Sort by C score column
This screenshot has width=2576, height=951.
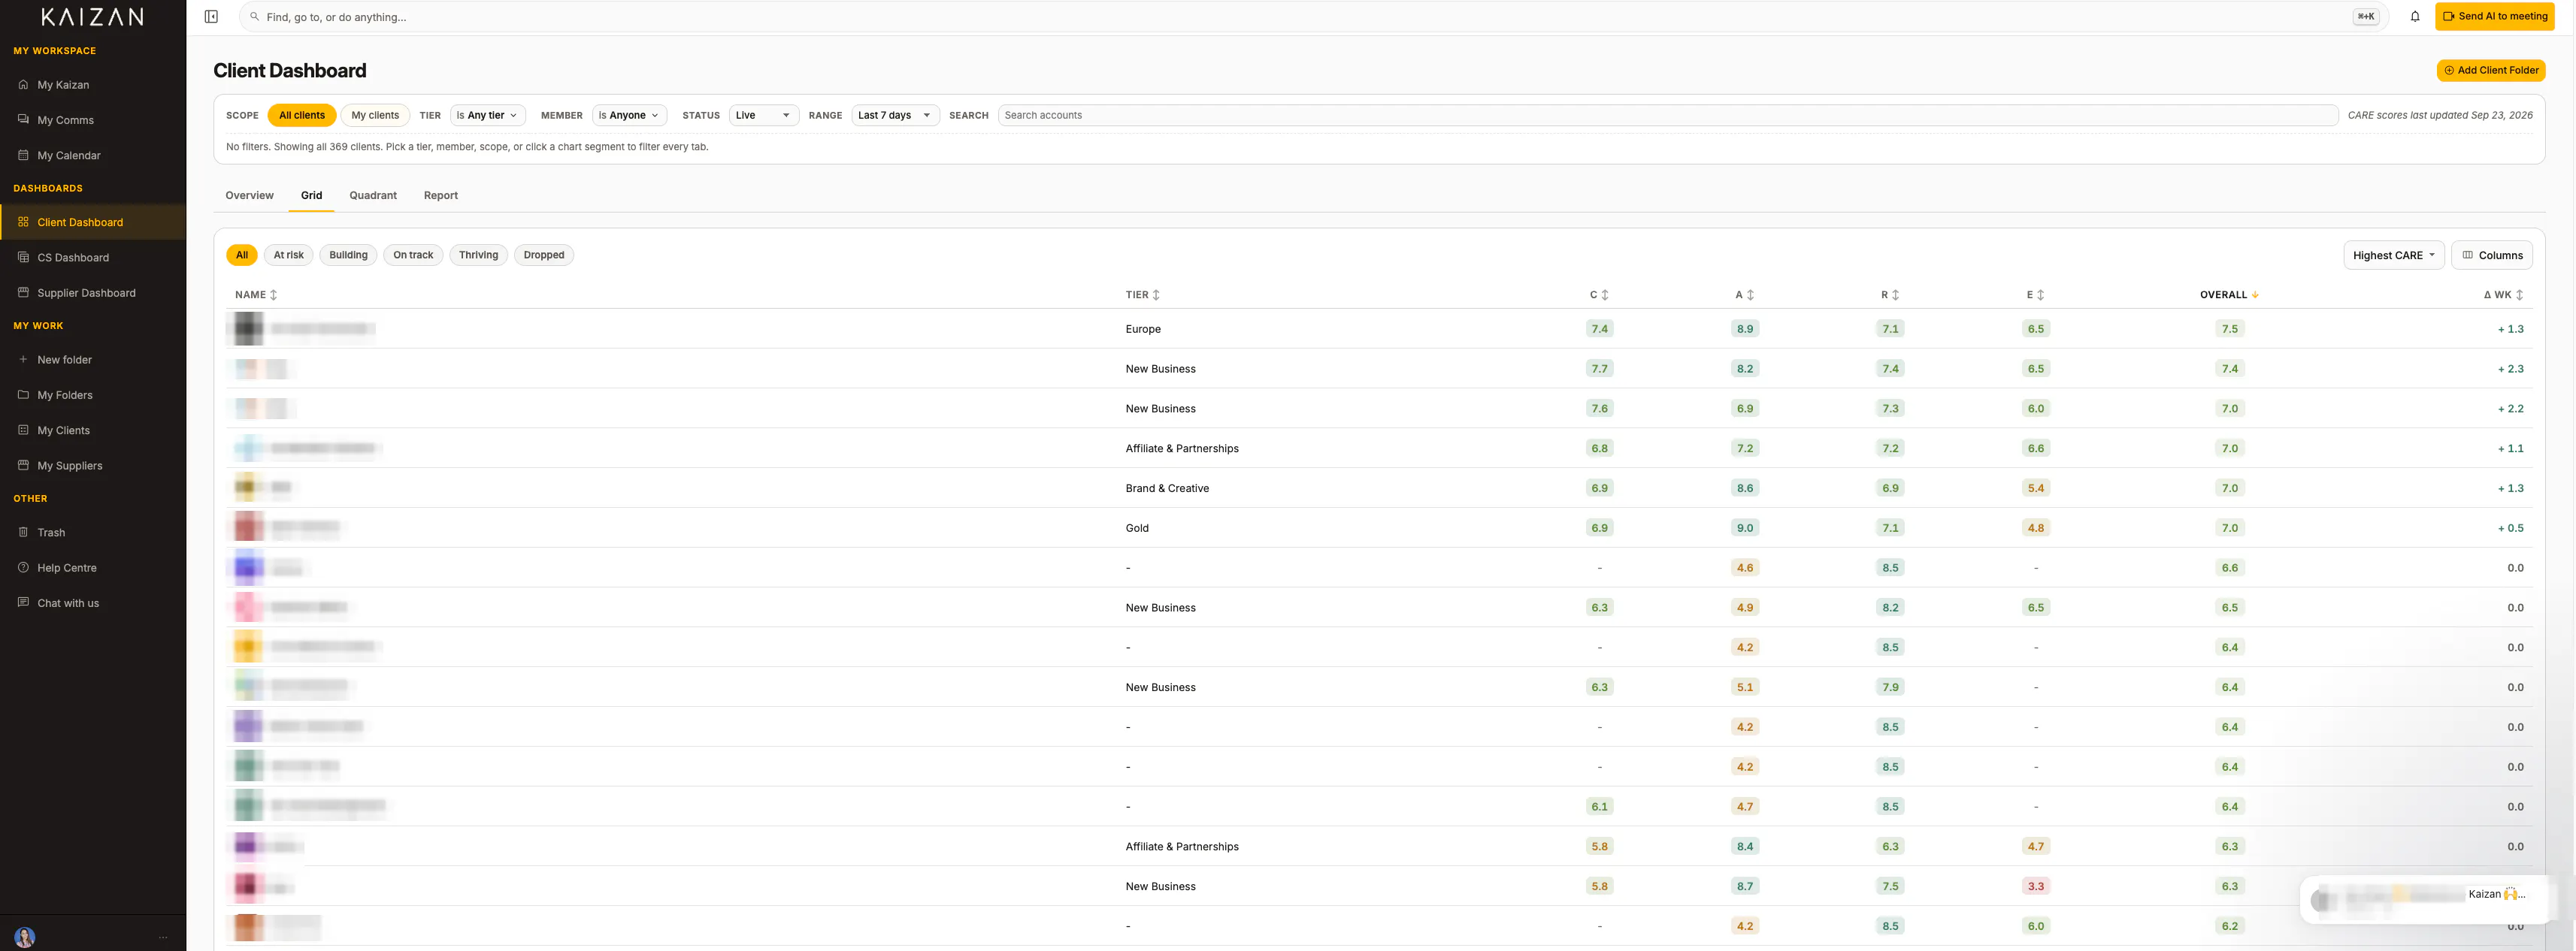click(1599, 294)
